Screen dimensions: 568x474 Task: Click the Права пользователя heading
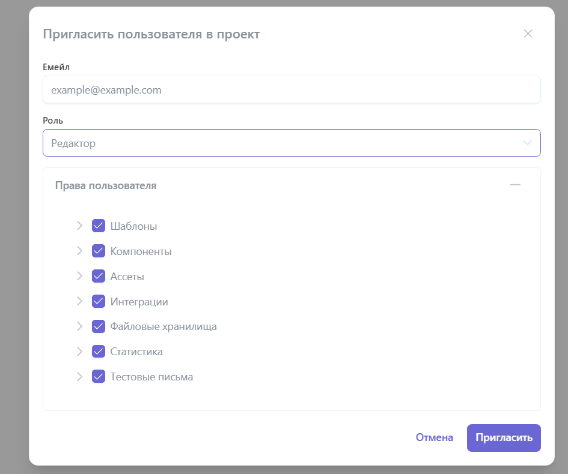106,185
